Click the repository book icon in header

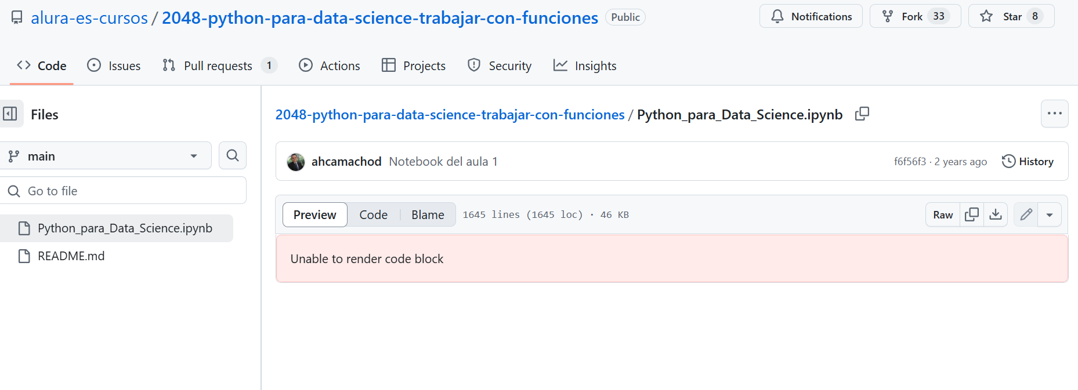pos(17,17)
